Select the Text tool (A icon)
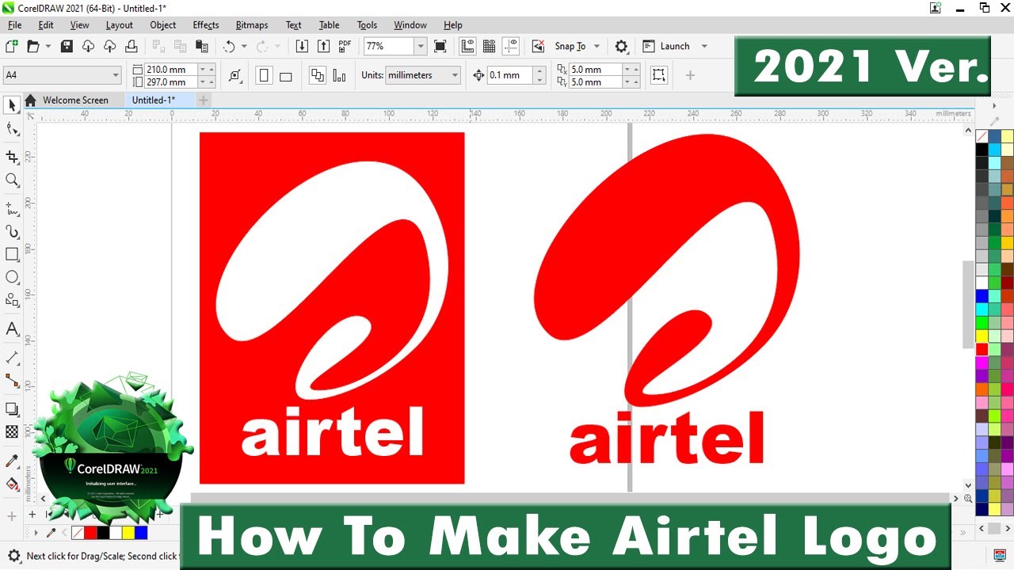The image size is (1014, 570). [12, 329]
